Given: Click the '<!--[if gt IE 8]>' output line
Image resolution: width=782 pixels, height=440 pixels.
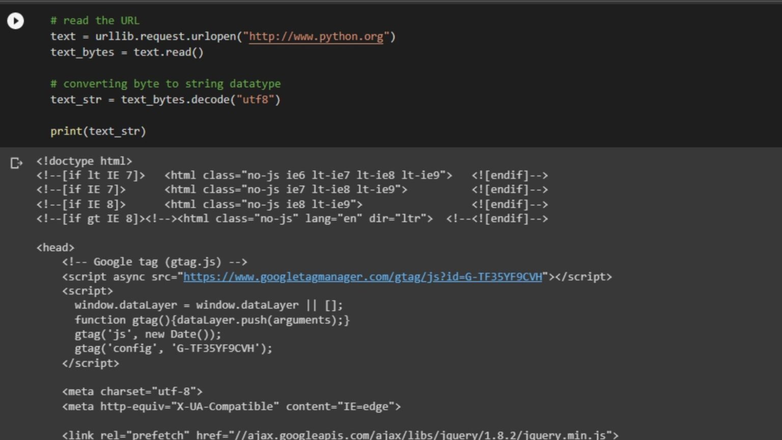Looking at the screenshot, I should click(292, 219).
